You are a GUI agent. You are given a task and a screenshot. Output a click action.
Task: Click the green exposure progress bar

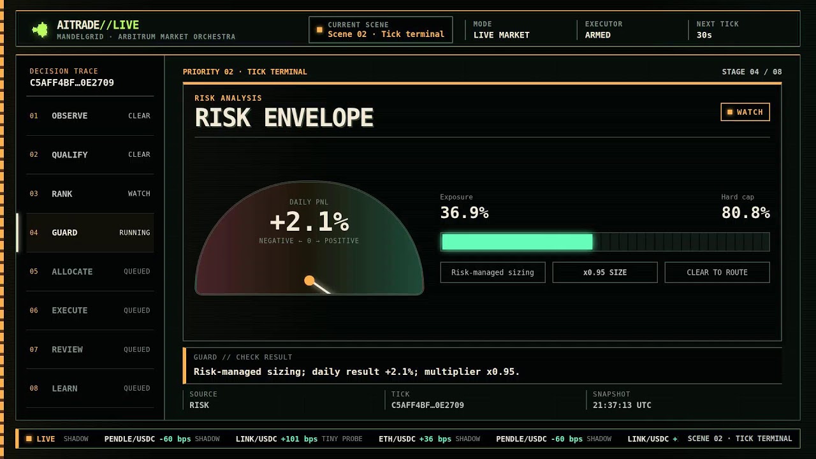pos(517,242)
